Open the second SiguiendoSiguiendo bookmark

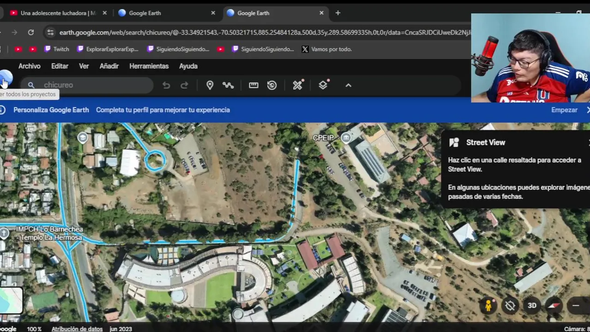click(x=263, y=49)
